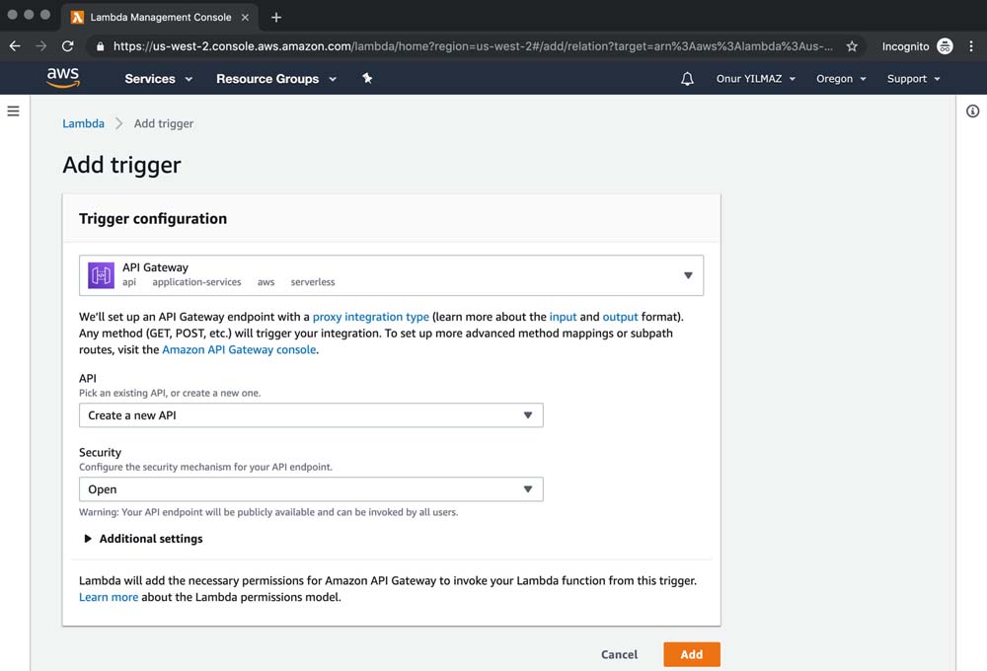
Task: Open the hamburger side menu
Action: (x=14, y=112)
